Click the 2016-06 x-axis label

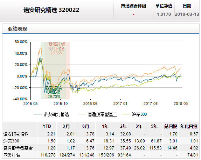click(x=90, y=104)
